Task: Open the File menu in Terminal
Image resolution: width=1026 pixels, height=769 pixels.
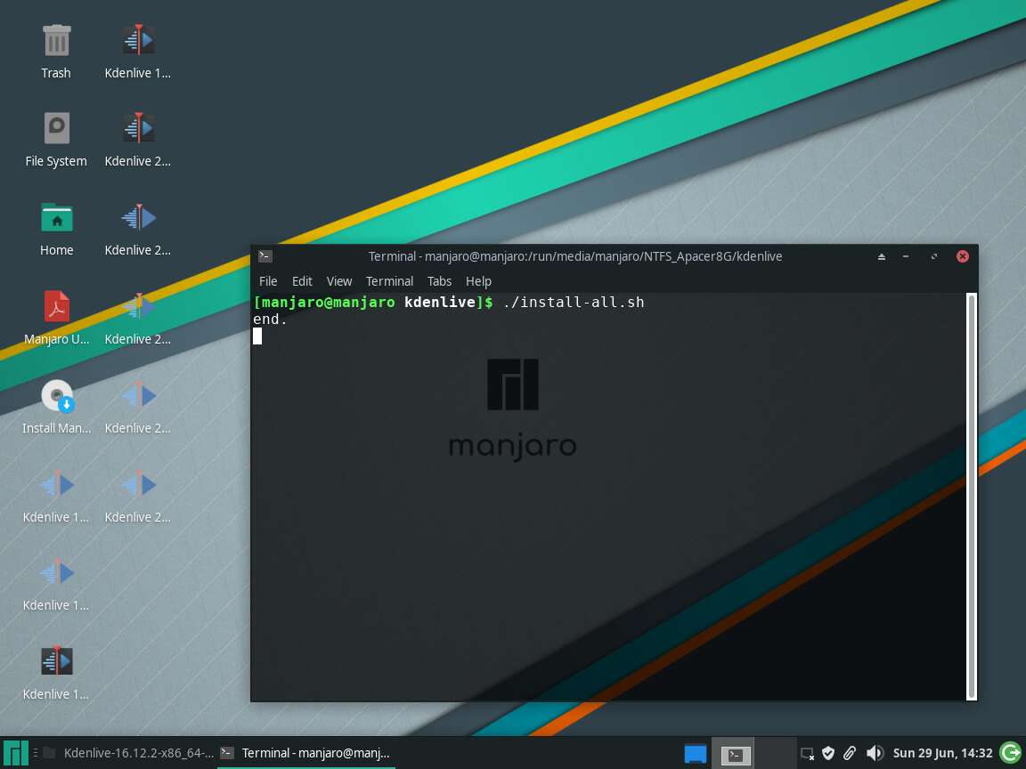Action: [267, 281]
